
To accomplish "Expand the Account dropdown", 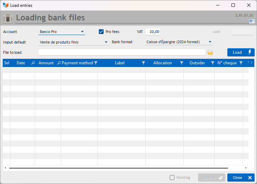I will [82, 32].
